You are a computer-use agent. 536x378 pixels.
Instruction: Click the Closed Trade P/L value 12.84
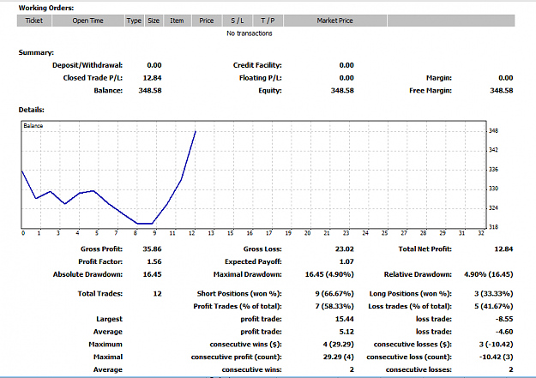click(x=152, y=78)
